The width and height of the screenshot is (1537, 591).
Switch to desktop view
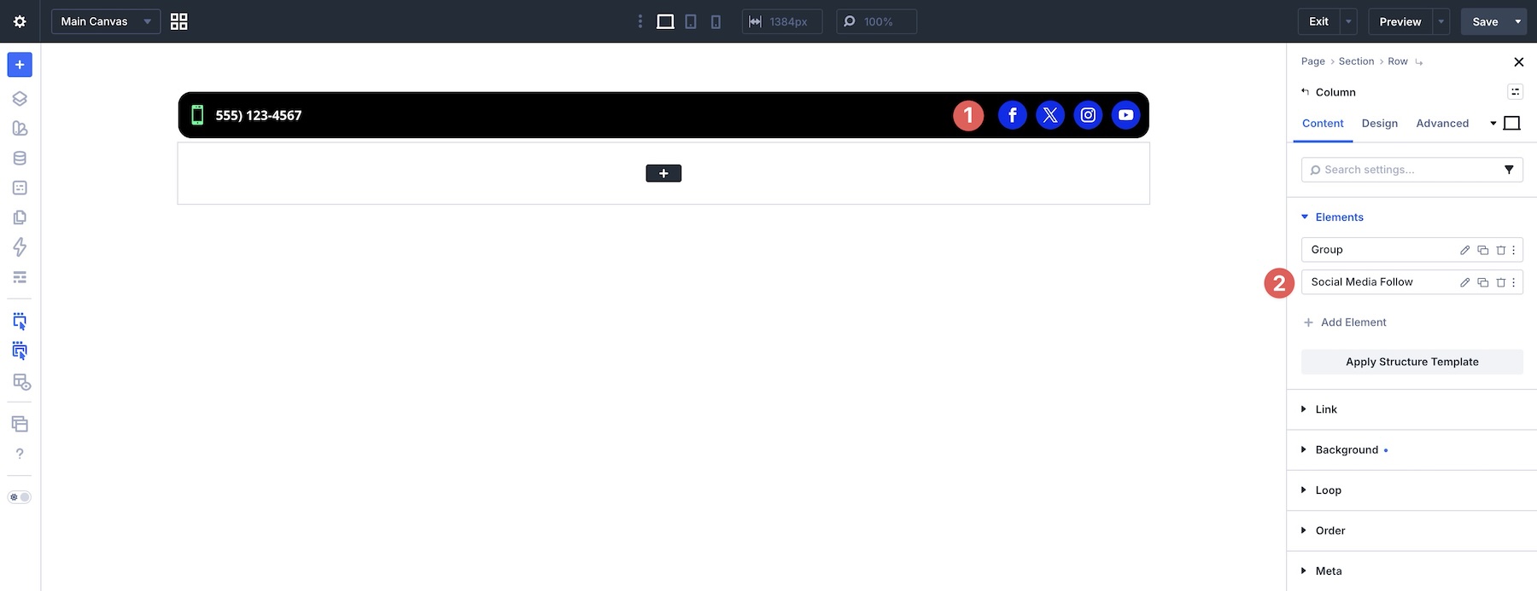[665, 21]
